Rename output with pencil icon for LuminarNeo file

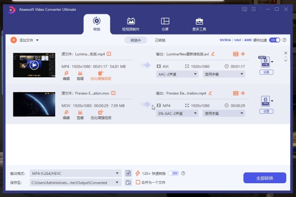(x=213, y=53)
